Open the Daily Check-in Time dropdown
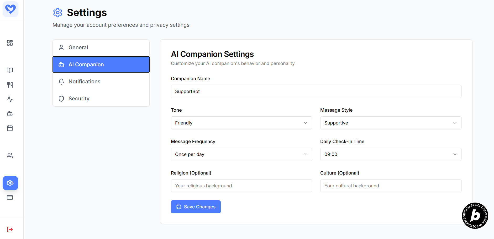494x239 pixels. 391,154
